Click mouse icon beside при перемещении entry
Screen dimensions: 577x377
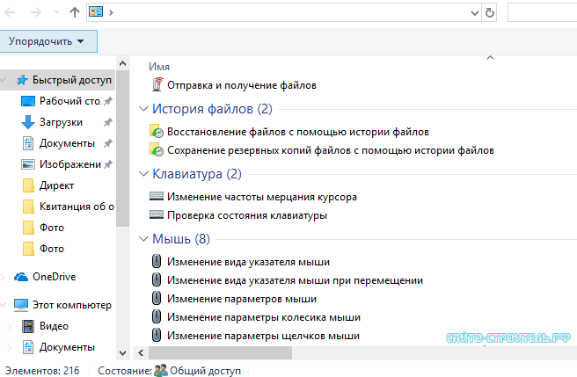(157, 279)
